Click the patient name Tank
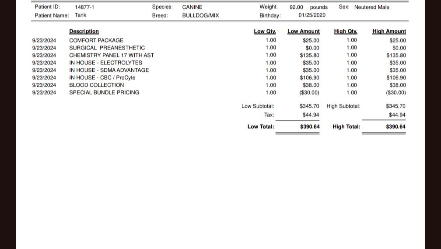Viewport: 441px width, 249px height. 80,15
